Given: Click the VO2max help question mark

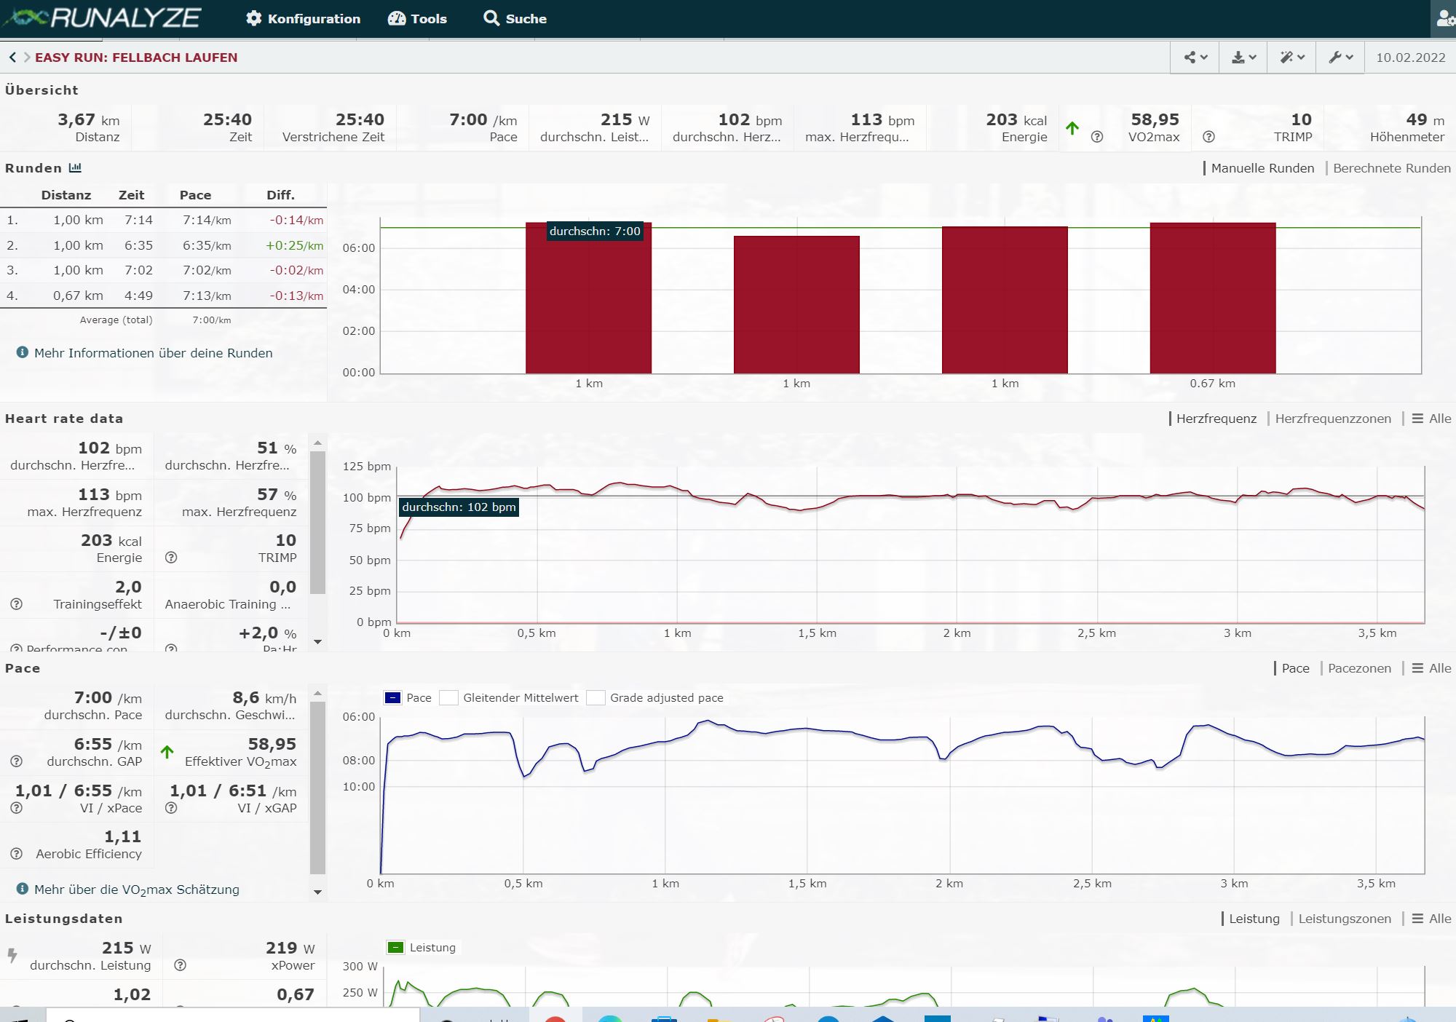Looking at the screenshot, I should click(x=1097, y=137).
